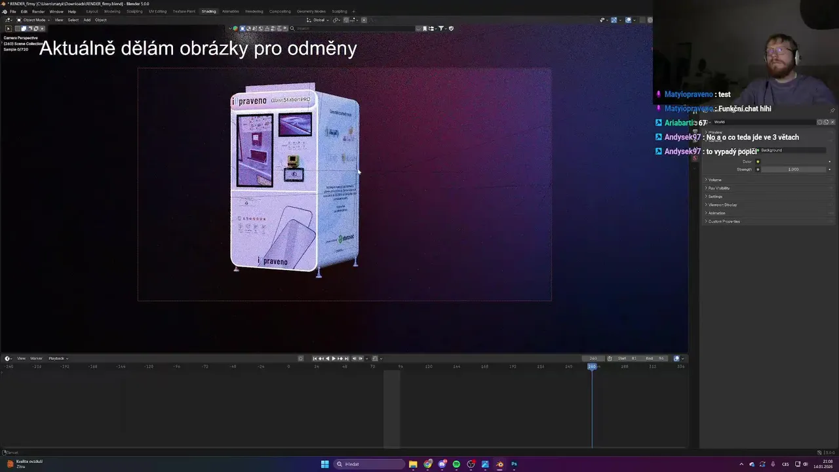Open the viewport Object menu
839x472 pixels.
101,20
